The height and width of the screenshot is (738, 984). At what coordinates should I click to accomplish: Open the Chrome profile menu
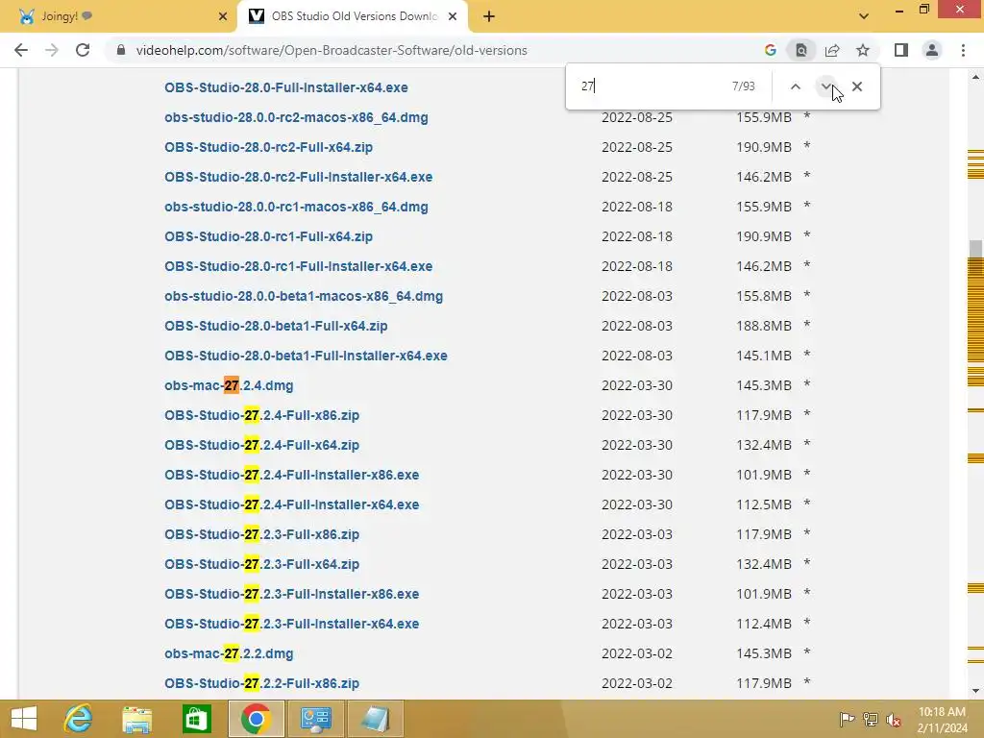click(932, 50)
